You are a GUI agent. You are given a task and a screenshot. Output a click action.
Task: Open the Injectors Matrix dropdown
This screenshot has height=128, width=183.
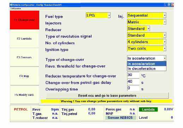pyautogui.click(x=147, y=22)
